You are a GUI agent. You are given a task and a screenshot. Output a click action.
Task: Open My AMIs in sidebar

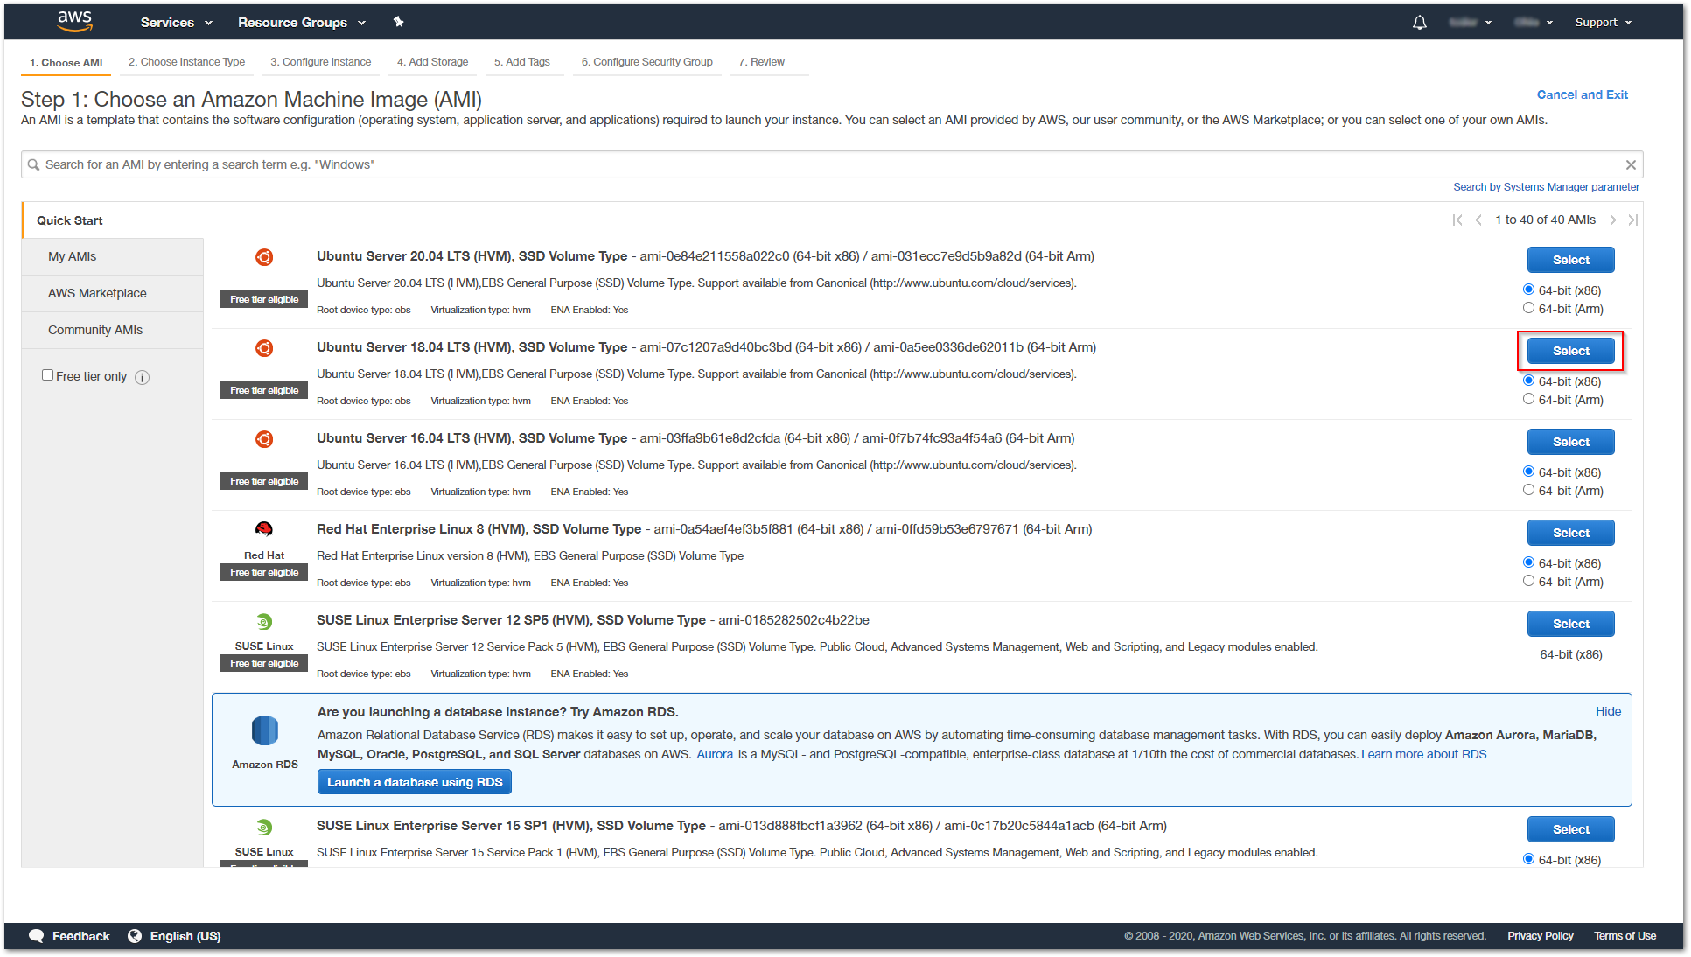coord(113,256)
